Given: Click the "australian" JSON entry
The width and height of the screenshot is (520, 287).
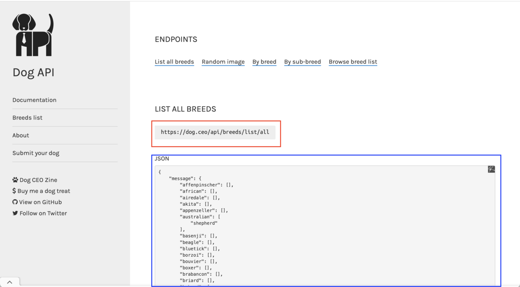Looking at the screenshot, I should click(x=200, y=216).
